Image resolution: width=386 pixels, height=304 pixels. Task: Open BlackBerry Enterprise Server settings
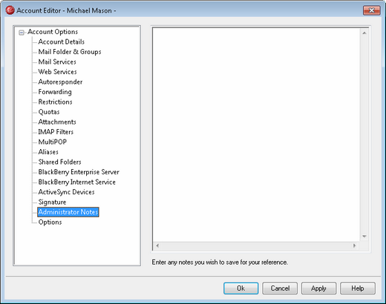(x=79, y=172)
